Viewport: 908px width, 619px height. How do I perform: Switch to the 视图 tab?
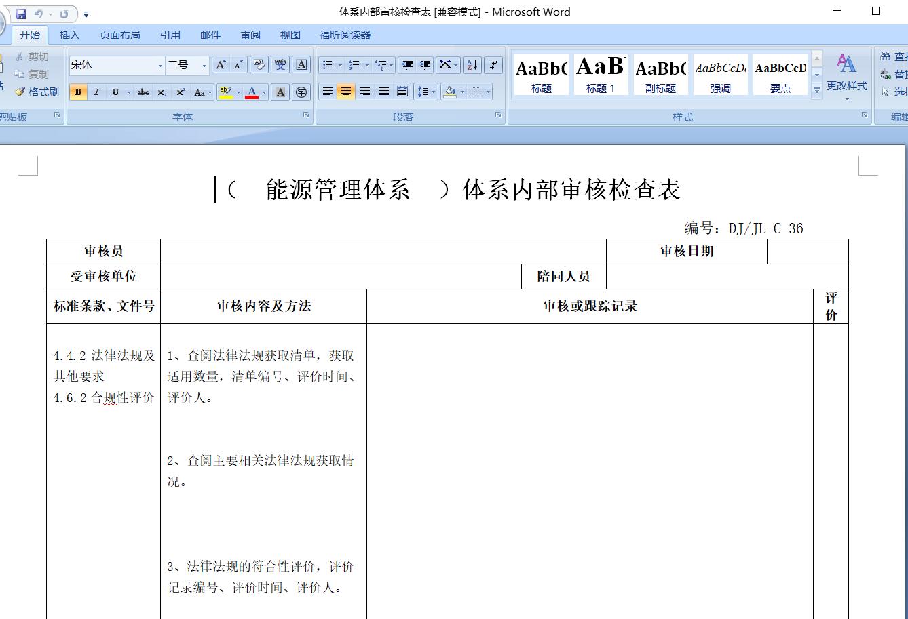click(x=290, y=35)
